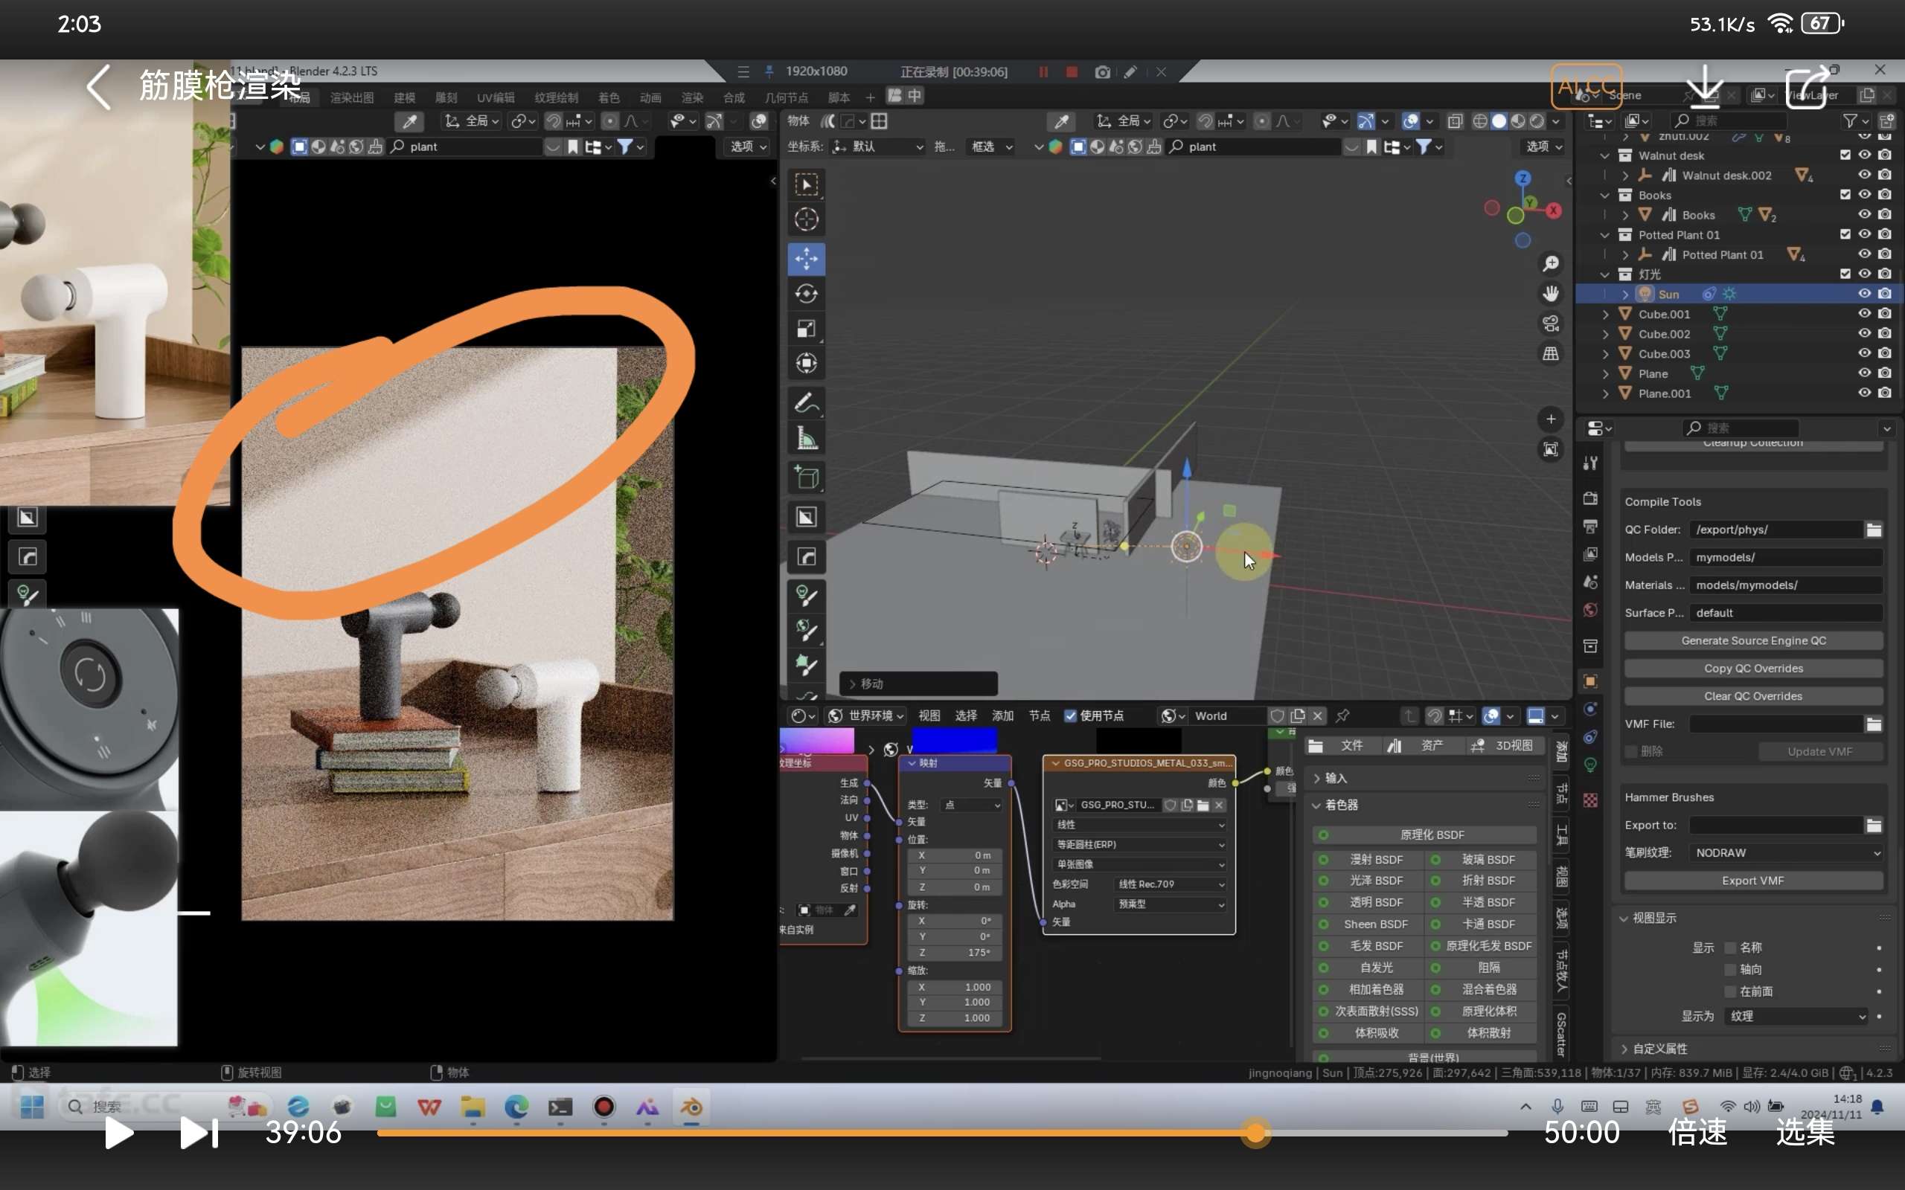Viewport: 1905px width, 1190px height.
Task: Uncheck Walnut desk collection checkbox
Action: click(1845, 155)
